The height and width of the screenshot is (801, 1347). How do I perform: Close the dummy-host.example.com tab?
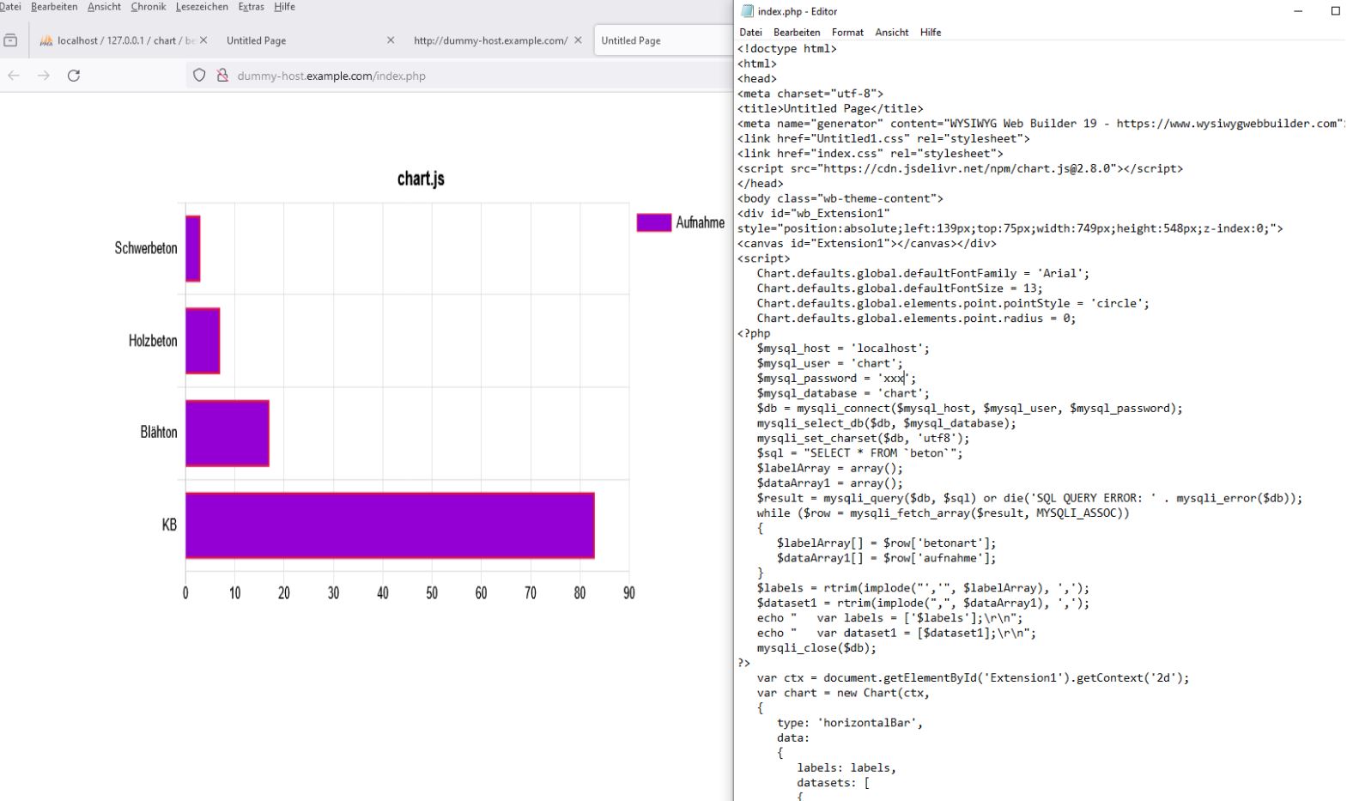point(578,40)
